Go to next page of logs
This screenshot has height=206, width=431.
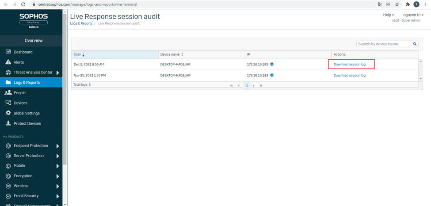point(254,85)
